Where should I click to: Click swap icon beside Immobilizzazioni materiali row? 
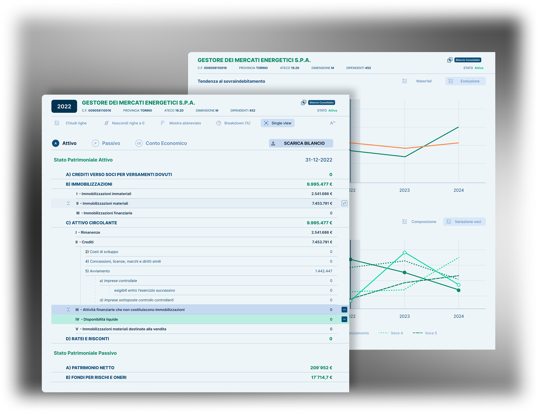point(344,204)
